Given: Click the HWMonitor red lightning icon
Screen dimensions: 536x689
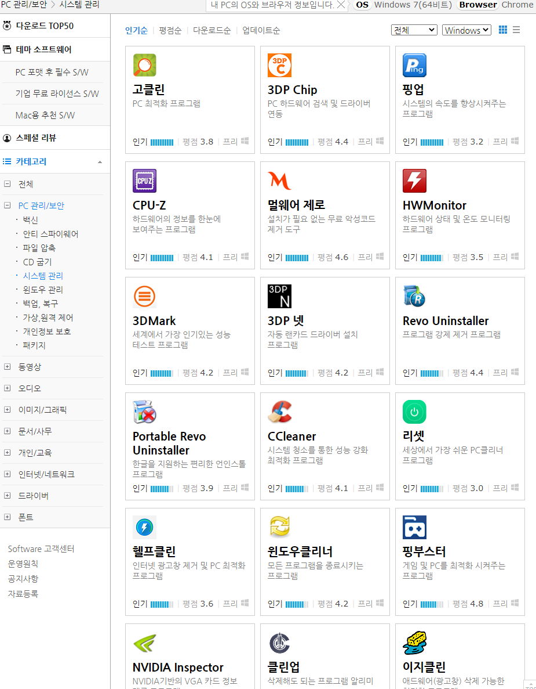Looking at the screenshot, I should [x=414, y=181].
